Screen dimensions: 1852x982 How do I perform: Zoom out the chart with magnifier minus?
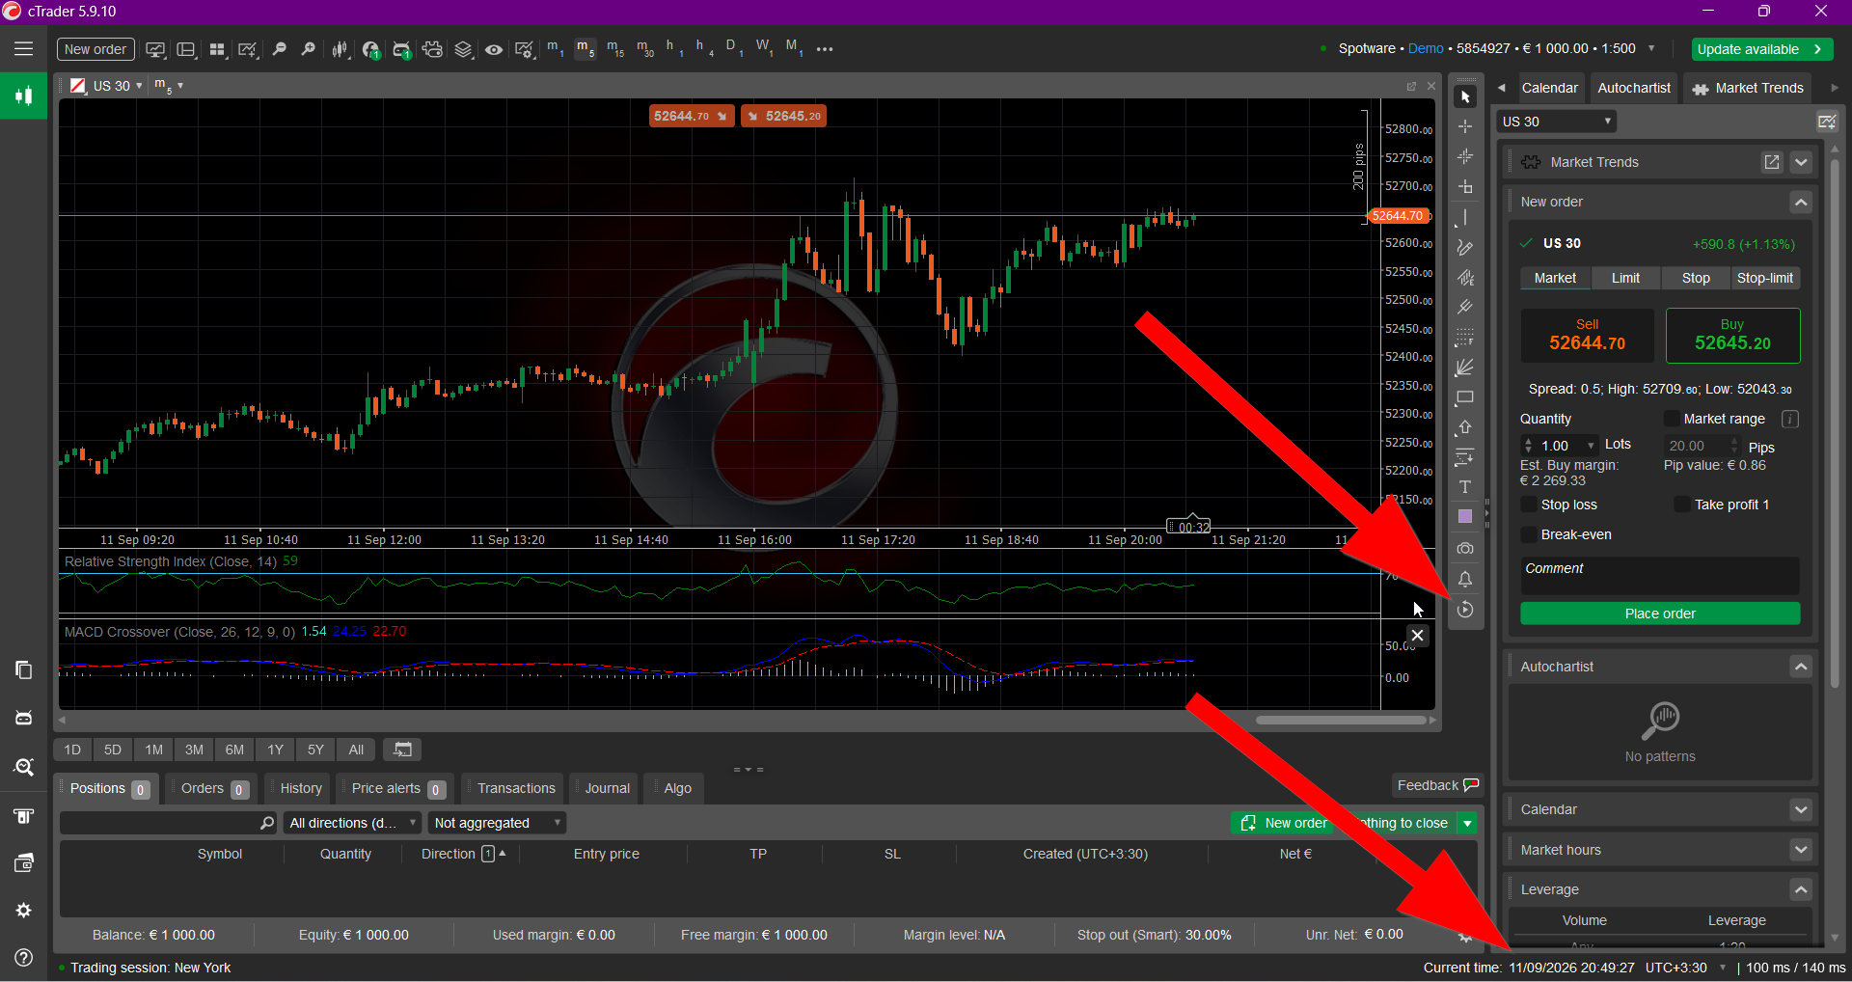click(x=280, y=49)
